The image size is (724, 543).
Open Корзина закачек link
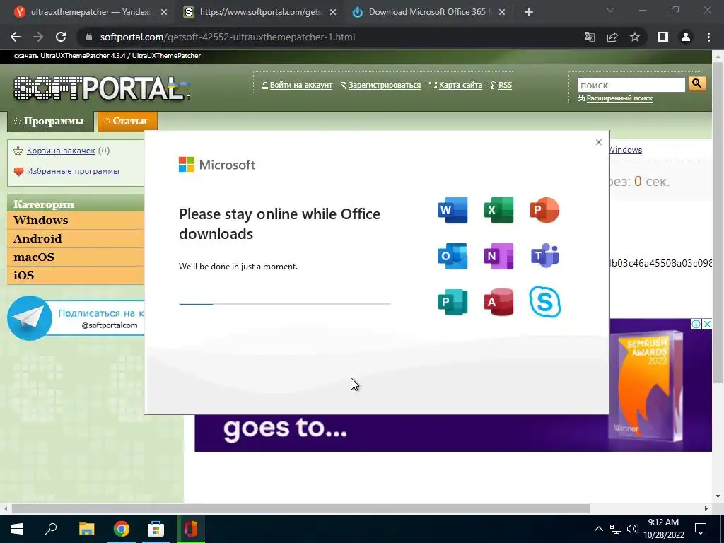point(61,151)
